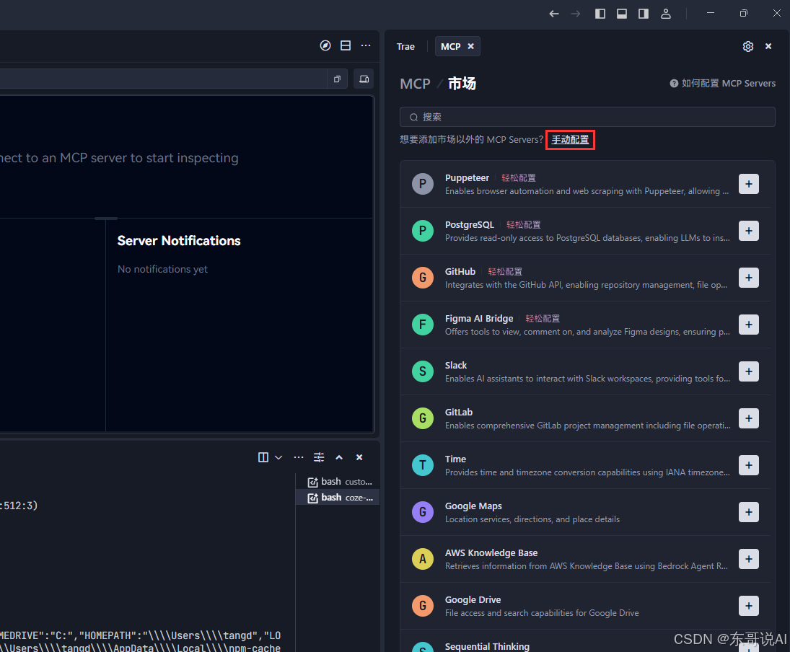Add the Slack MCP server
This screenshot has width=790, height=652.
point(749,371)
